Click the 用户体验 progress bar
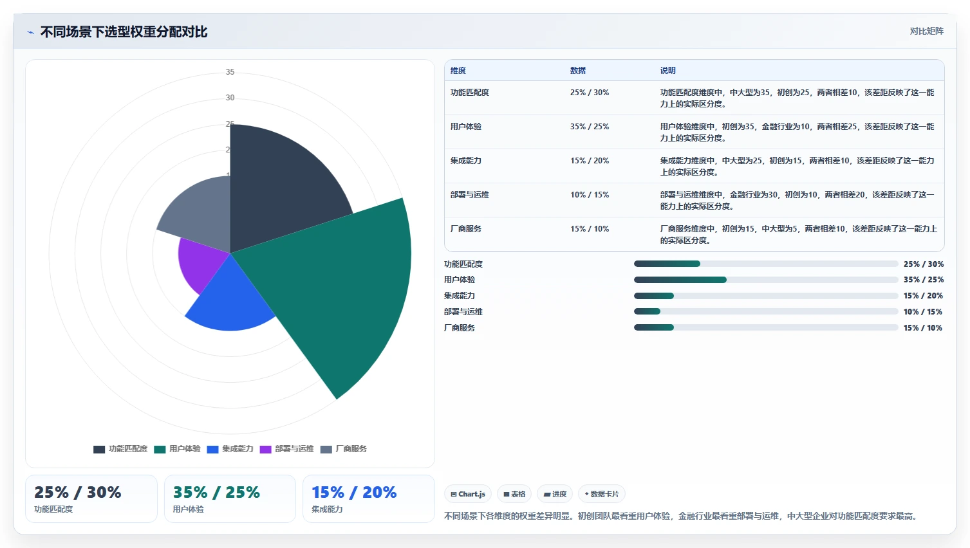The width and height of the screenshot is (970, 548). pyautogui.click(x=766, y=280)
